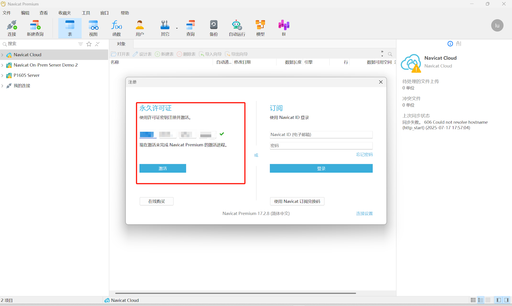Click the 新建查询 (New Query) icon
The image size is (512, 306).
(35, 28)
